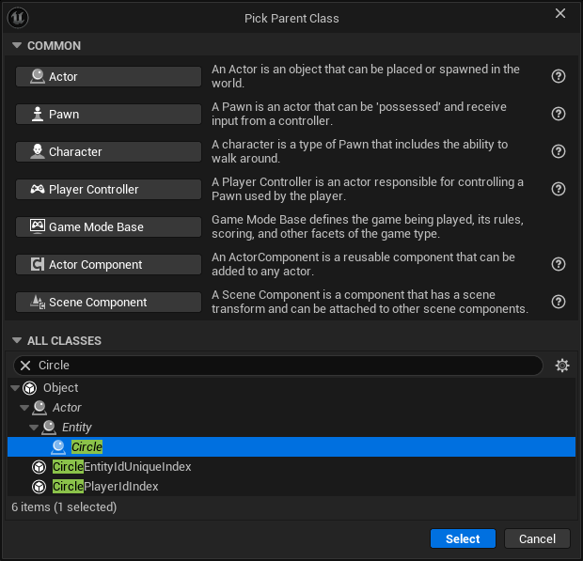583x561 pixels.
Task: Open class viewer settings gear
Action: [562, 366]
